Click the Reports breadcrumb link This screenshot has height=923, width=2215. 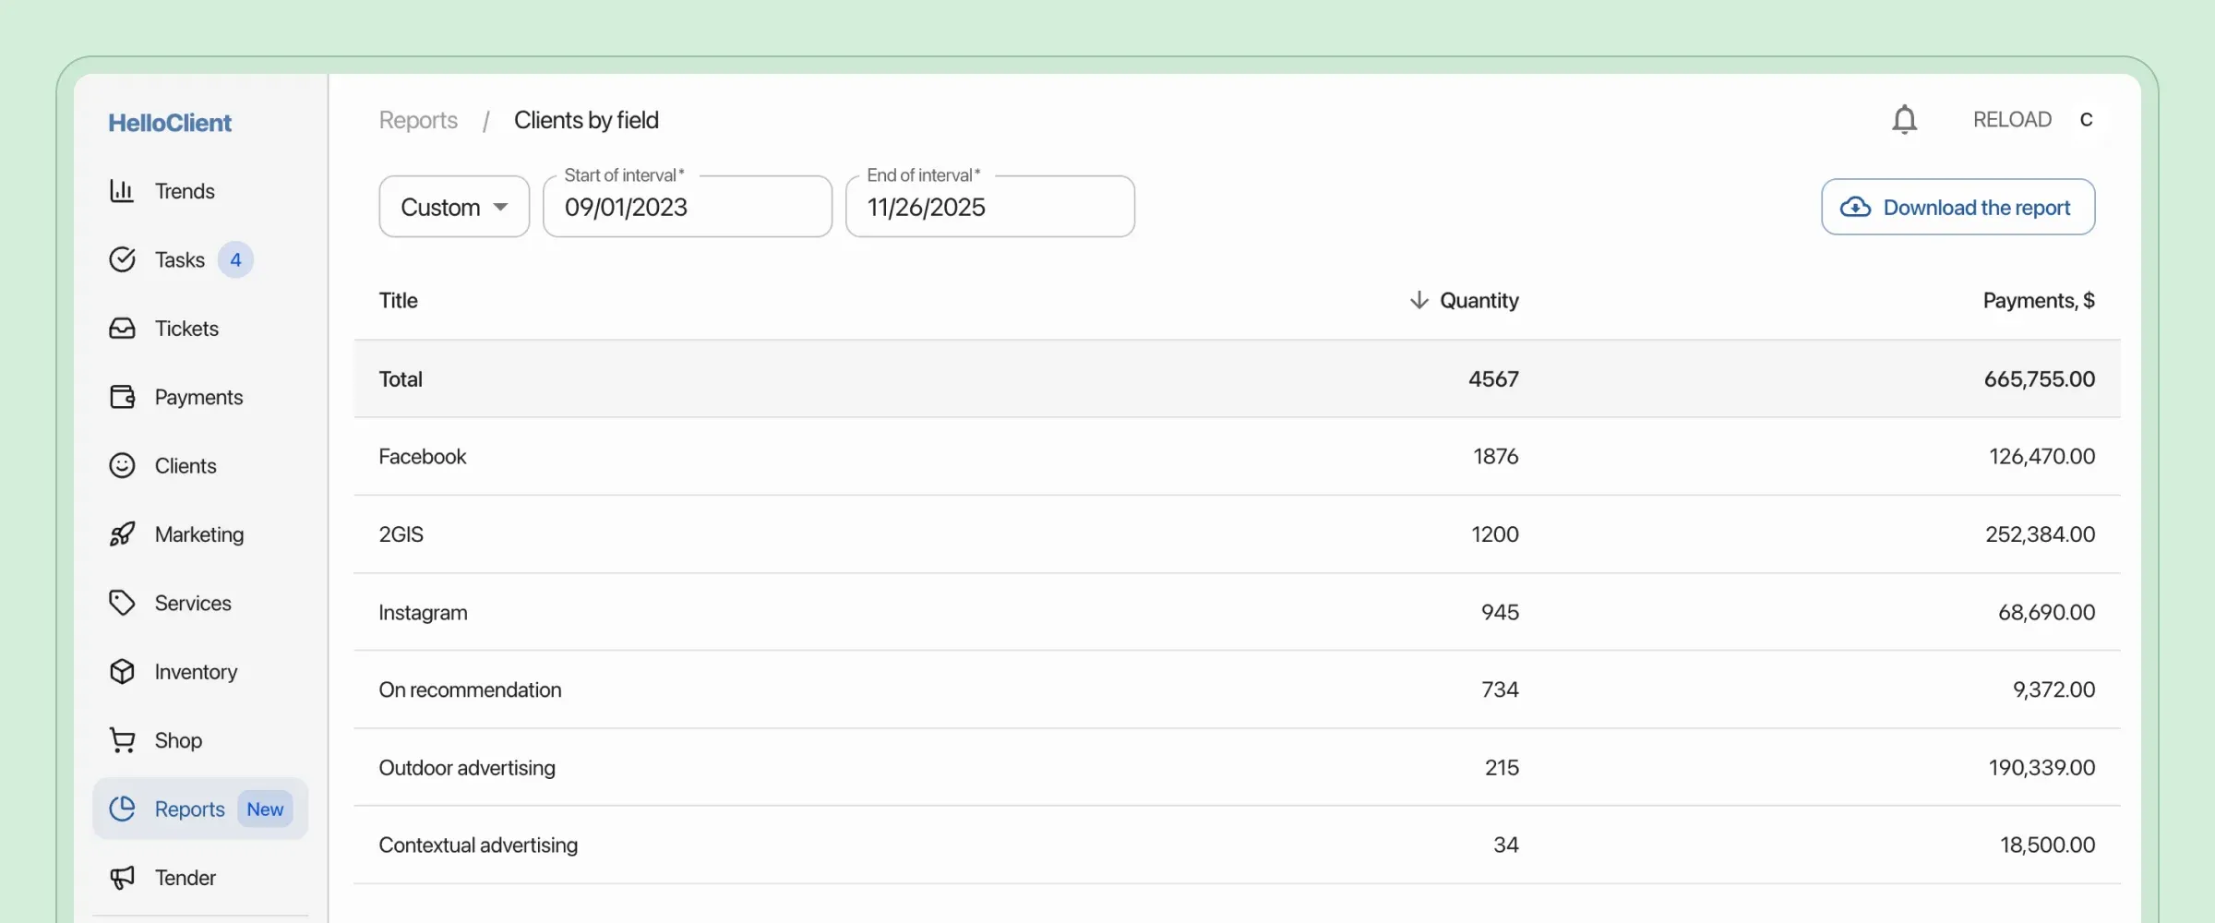click(417, 119)
